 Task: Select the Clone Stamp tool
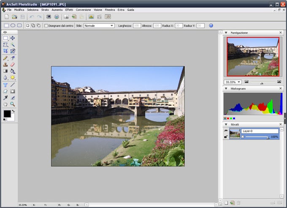coord(5,65)
